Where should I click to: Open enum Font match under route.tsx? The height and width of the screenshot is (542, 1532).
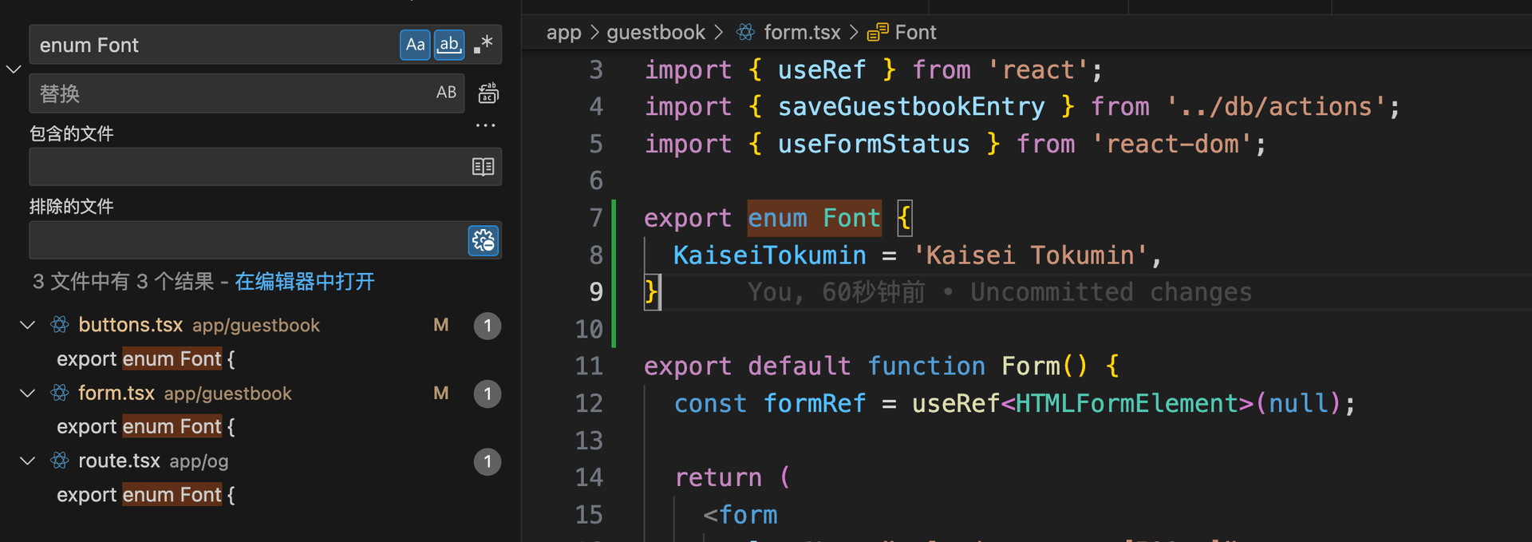pos(146,495)
